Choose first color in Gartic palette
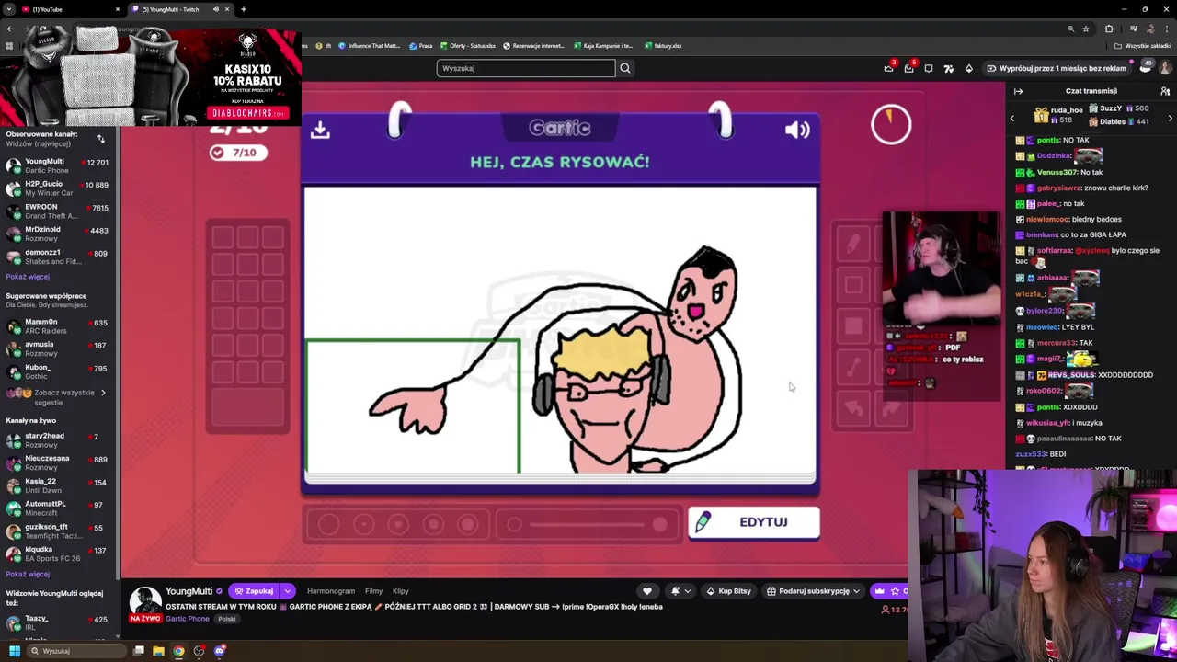 pos(223,237)
